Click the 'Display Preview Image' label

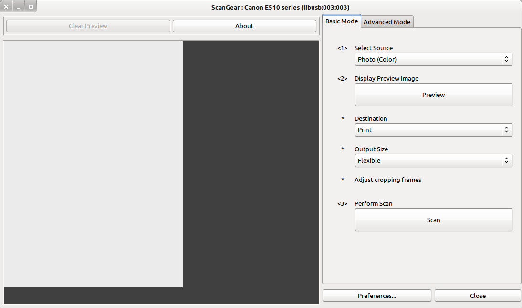pyautogui.click(x=386, y=79)
